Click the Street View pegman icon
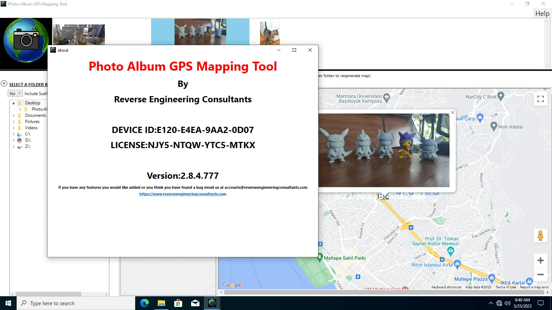This screenshot has height=310, width=552. point(541,236)
